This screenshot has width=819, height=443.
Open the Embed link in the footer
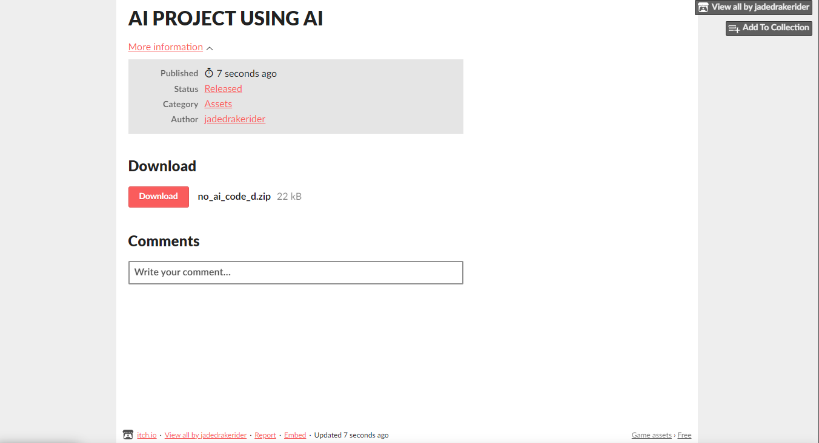coord(295,435)
